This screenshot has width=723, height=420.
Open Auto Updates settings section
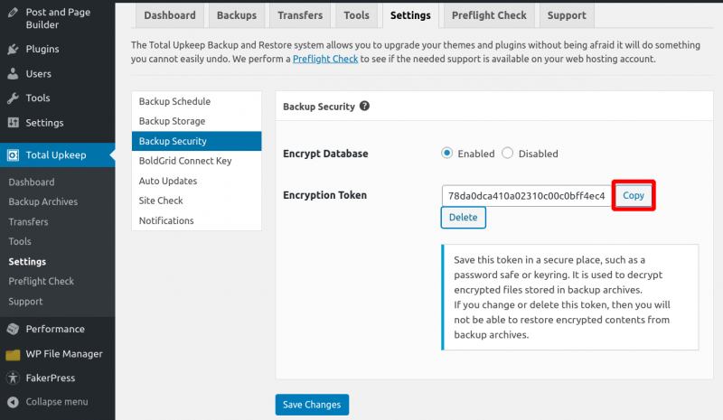click(196, 181)
